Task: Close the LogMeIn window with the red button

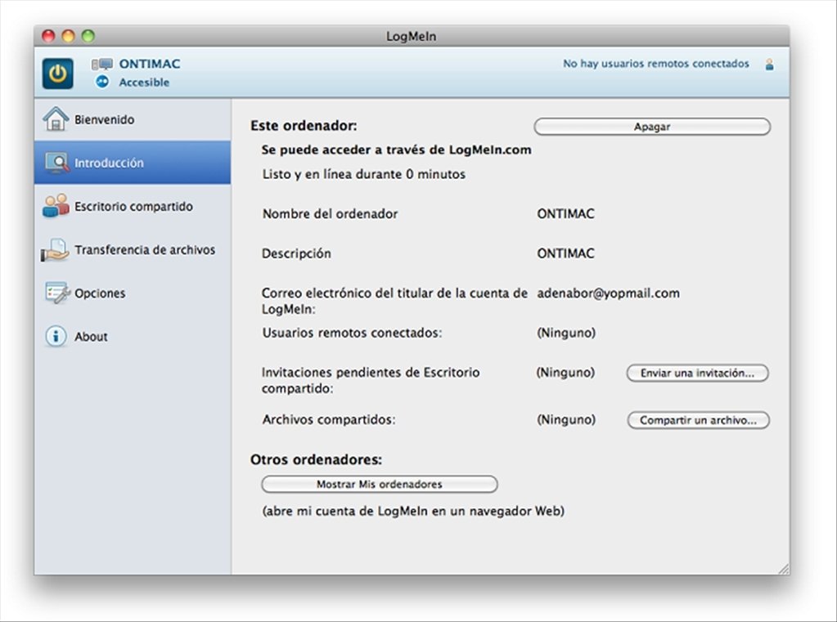Action: pyautogui.click(x=48, y=36)
